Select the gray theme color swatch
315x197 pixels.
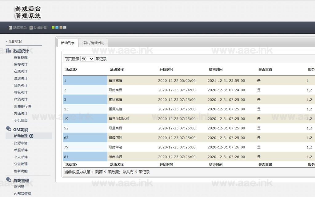point(65,28)
